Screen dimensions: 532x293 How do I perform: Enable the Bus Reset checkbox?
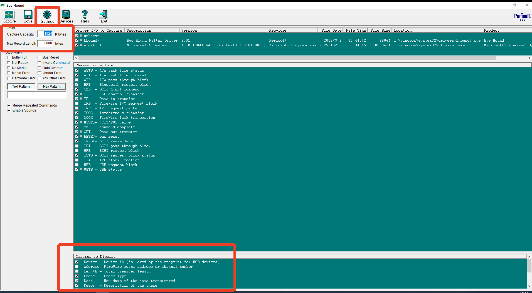[x=39, y=57]
